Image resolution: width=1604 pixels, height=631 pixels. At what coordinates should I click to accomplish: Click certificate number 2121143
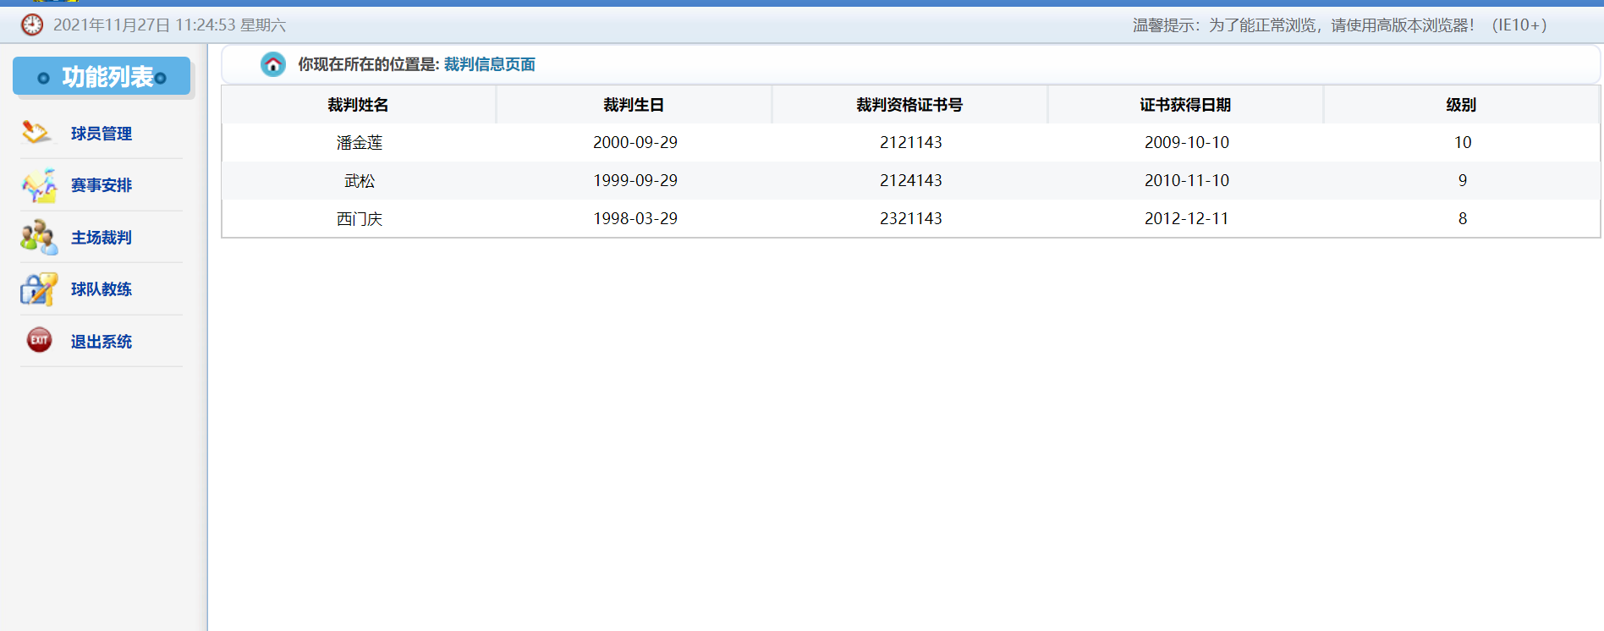(911, 142)
